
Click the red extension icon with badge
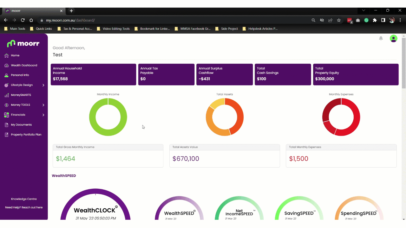[350, 21]
